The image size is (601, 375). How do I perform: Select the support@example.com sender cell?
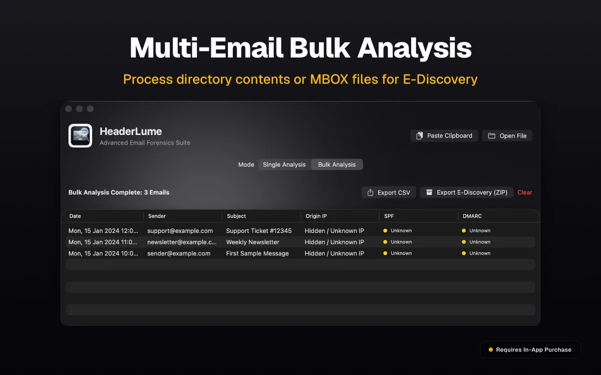180,230
